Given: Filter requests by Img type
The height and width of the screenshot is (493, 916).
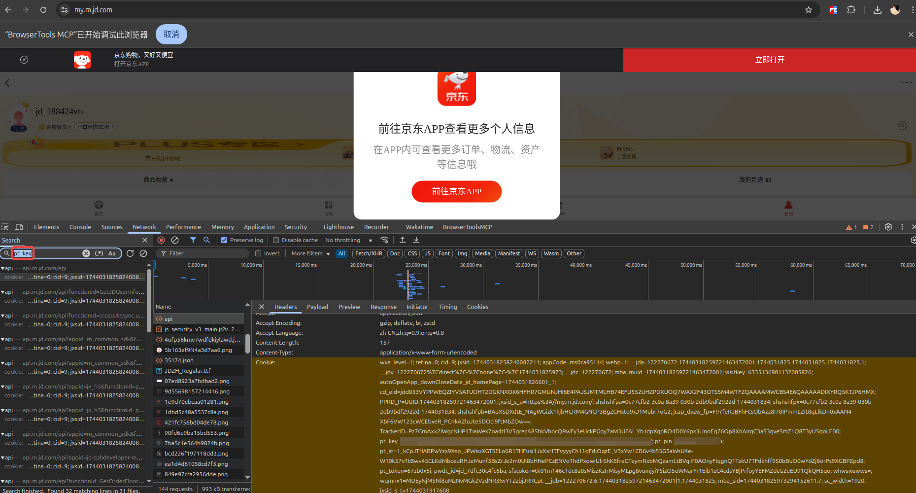Looking at the screenshot, I should (462, 253).
